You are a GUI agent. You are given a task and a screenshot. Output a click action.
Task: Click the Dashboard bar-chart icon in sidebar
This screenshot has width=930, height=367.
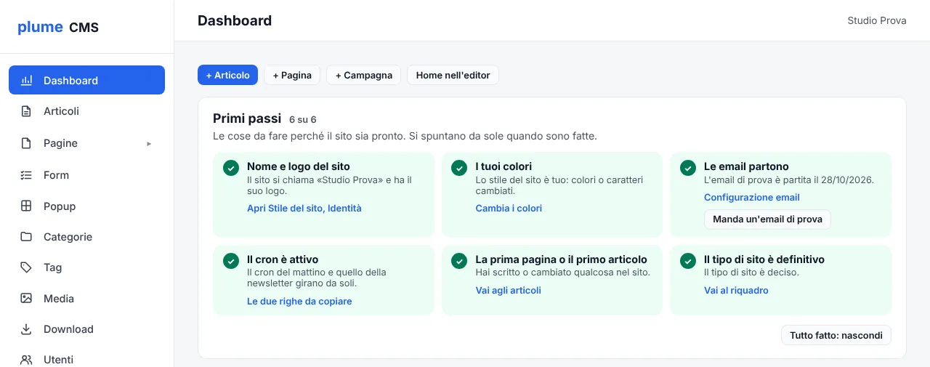pyautogui.click(x=26, y=80)
